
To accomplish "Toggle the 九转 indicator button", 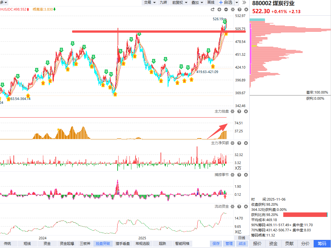I will (163, 3).
